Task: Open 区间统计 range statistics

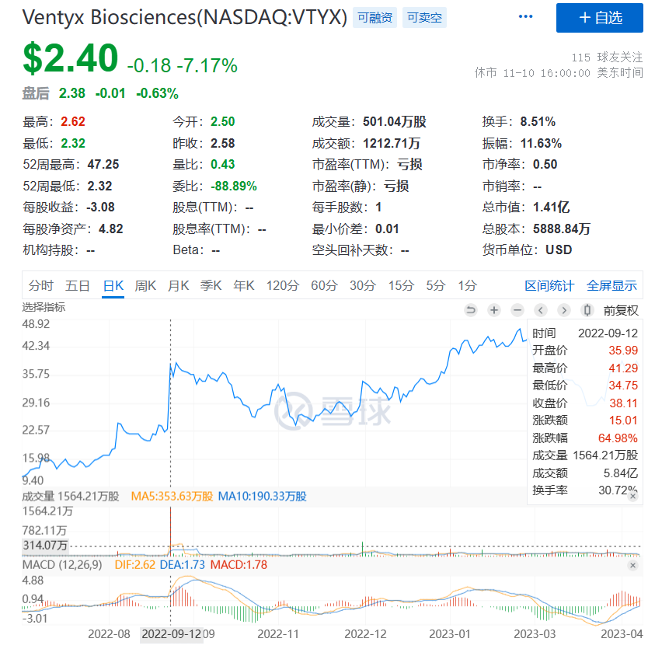Action: pos(549,286)
